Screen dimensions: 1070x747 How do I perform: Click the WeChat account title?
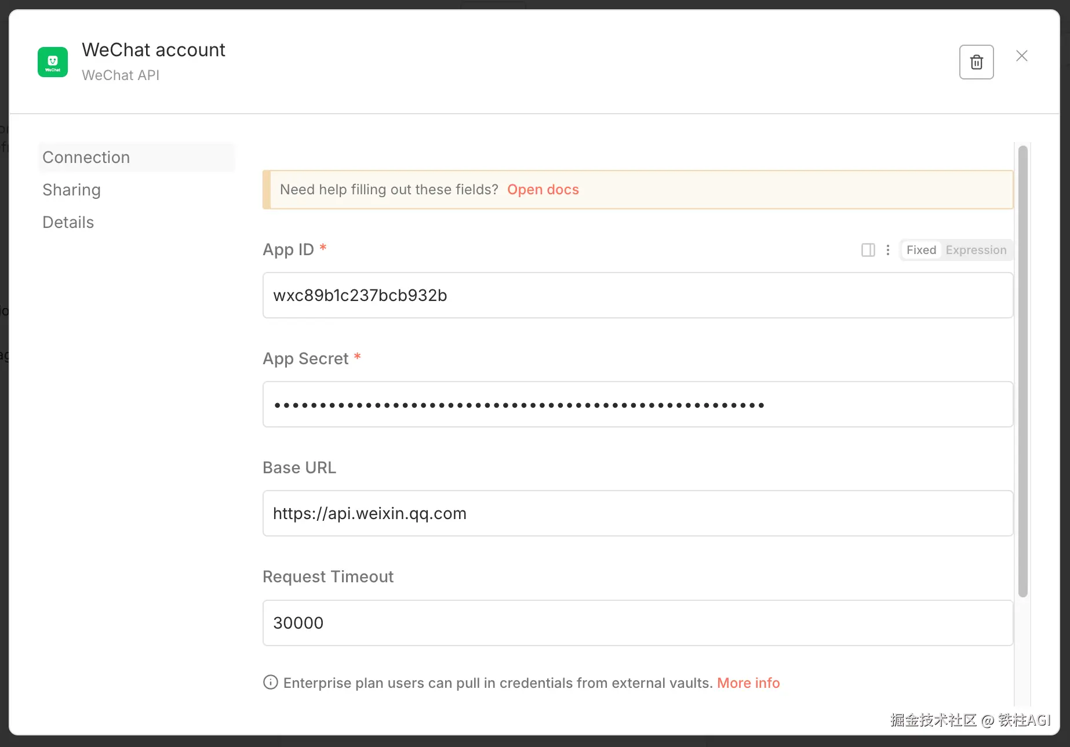pos(154,50)
